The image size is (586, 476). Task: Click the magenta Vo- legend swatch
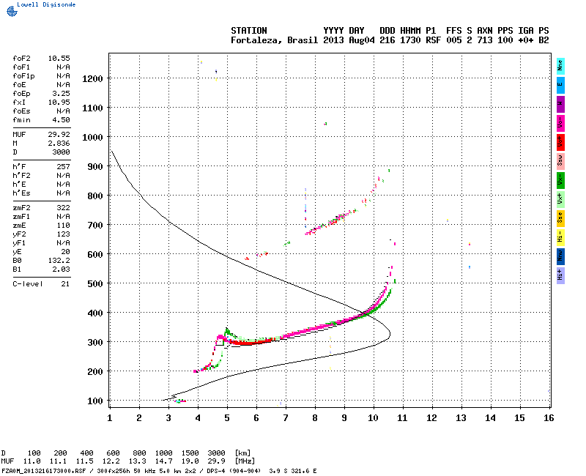[560, 123]
